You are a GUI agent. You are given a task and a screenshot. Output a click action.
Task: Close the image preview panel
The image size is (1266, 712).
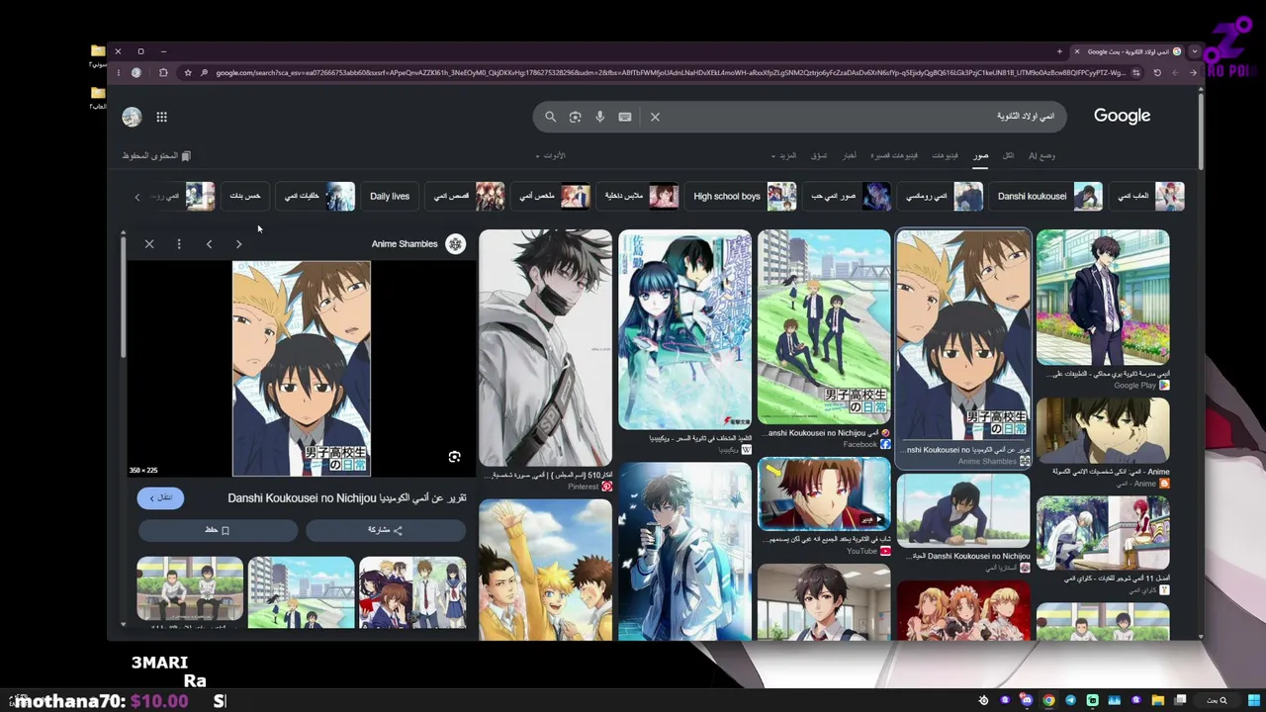click(x=149, y=244)
